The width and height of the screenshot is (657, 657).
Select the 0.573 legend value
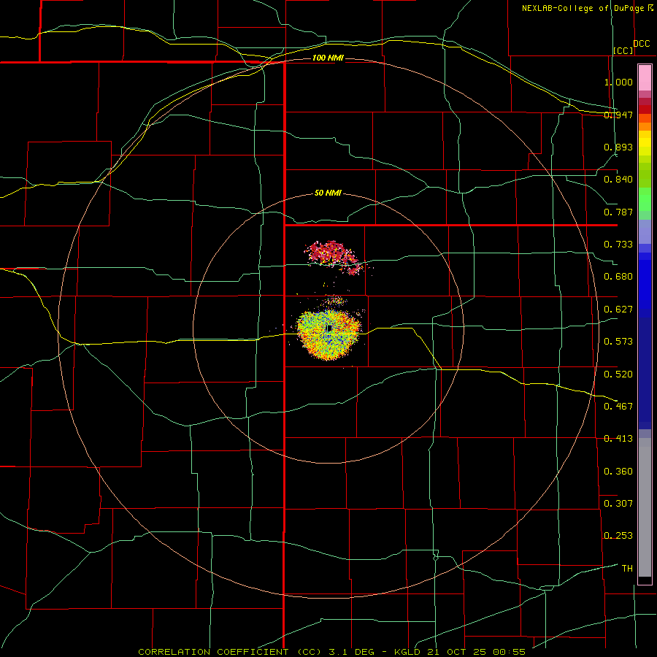point(618,342)
